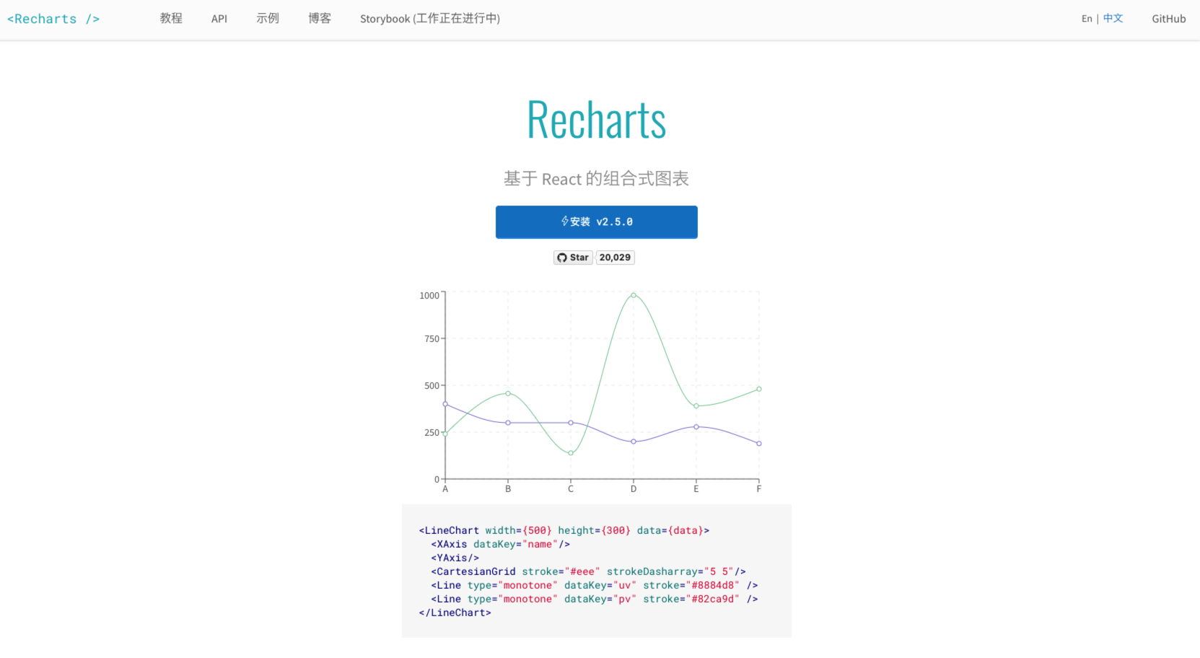
Task: Click the GitHub Star button
Action: click(x=573, y=258)
